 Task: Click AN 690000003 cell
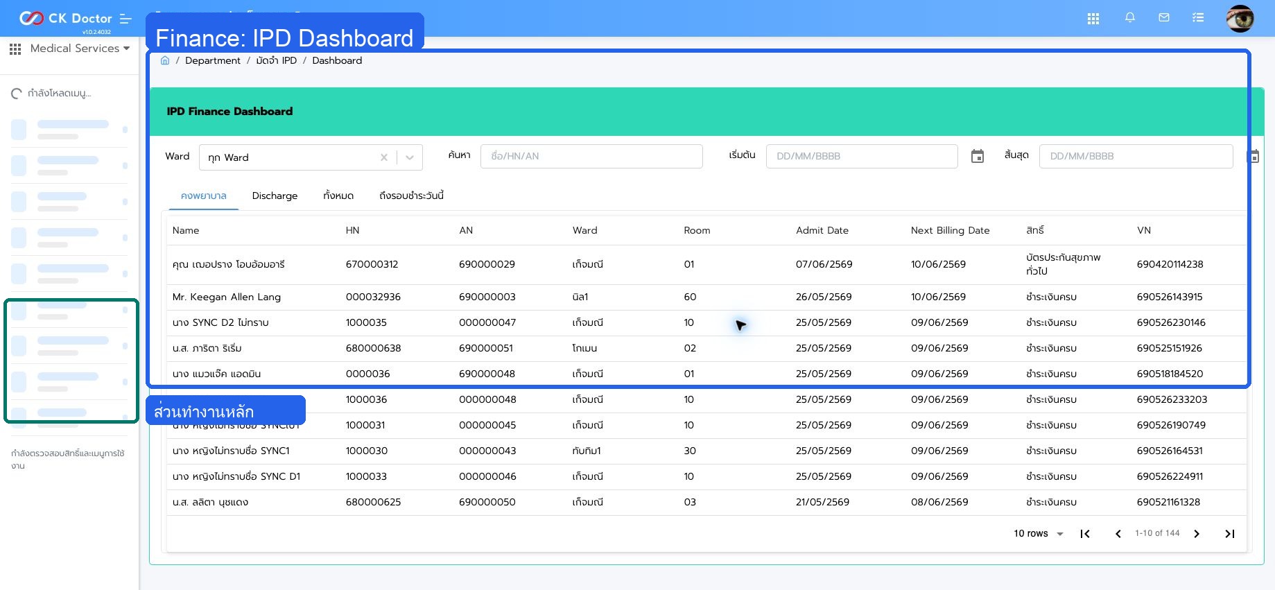(x=487, y=297)
